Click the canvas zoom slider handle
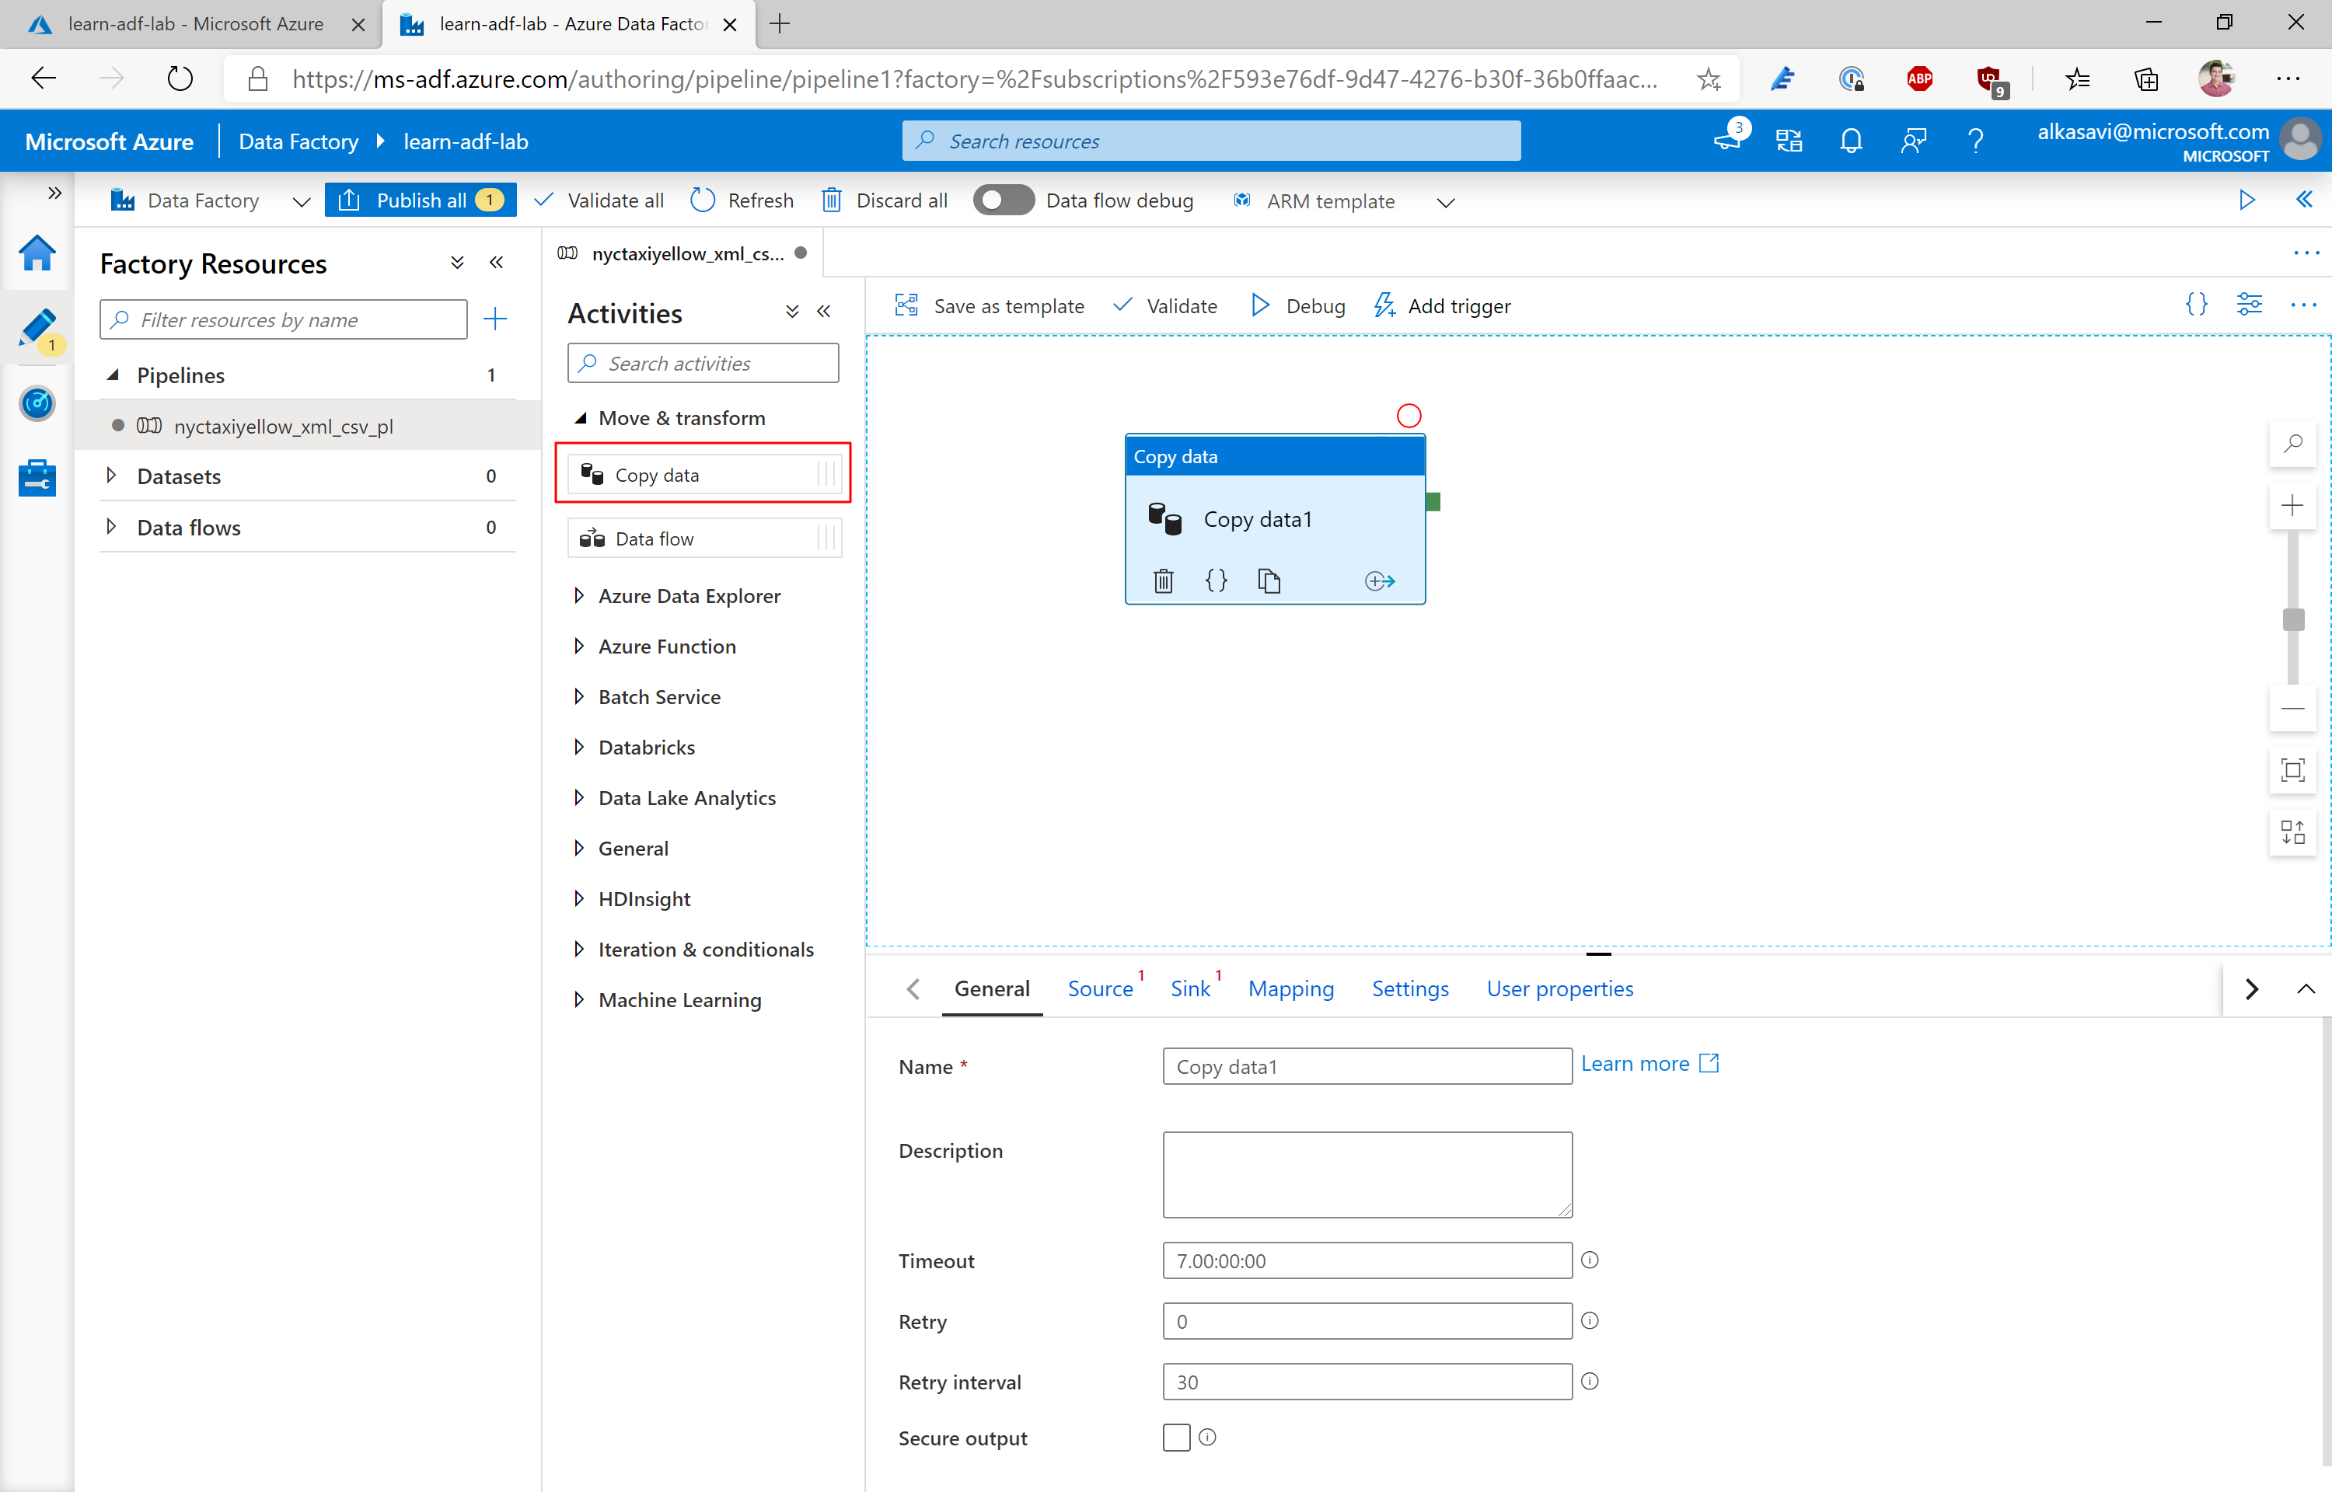Viewport: 2332px width, 1492px height. [x=2292, y=619]
